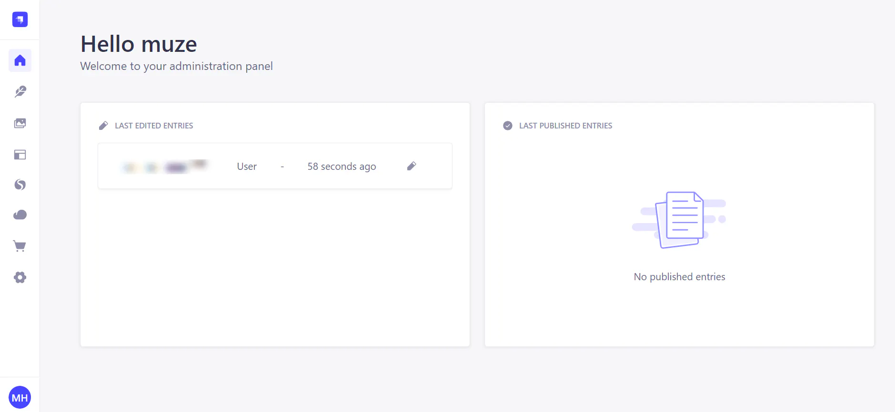This screenshot has height=412, width=895.
Task: Open Content-Type Builder layout icon
Action: coord(20,155)
